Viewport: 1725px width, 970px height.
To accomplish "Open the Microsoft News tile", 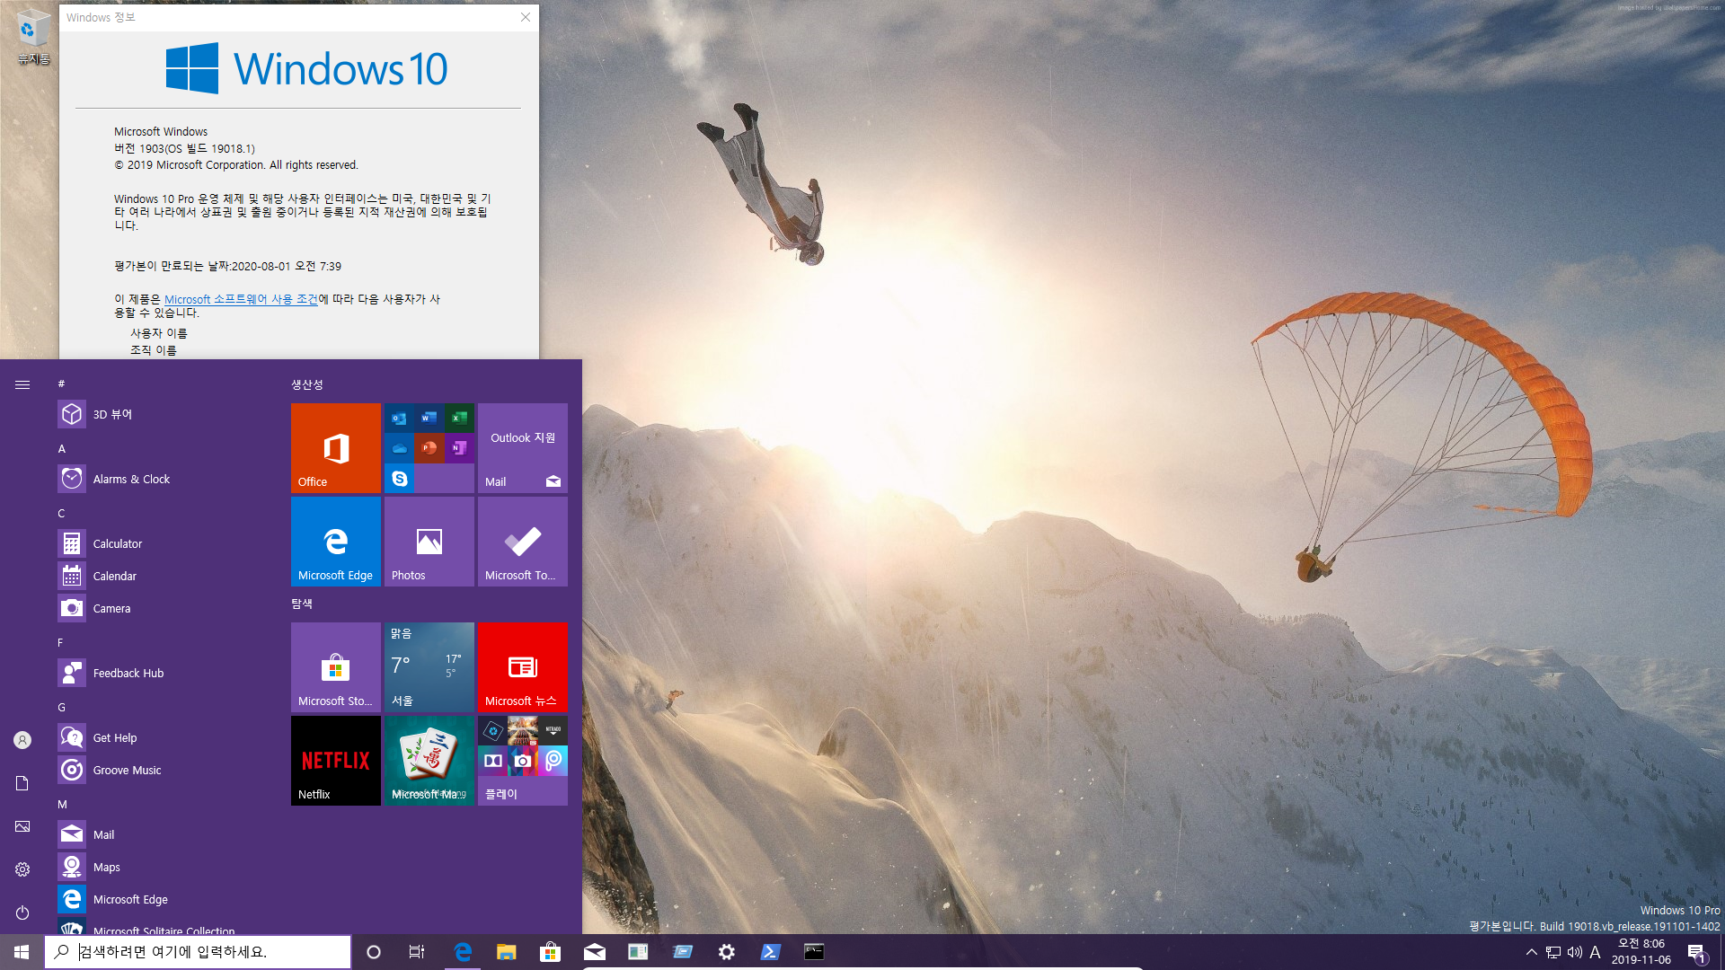I will point(522,666).
